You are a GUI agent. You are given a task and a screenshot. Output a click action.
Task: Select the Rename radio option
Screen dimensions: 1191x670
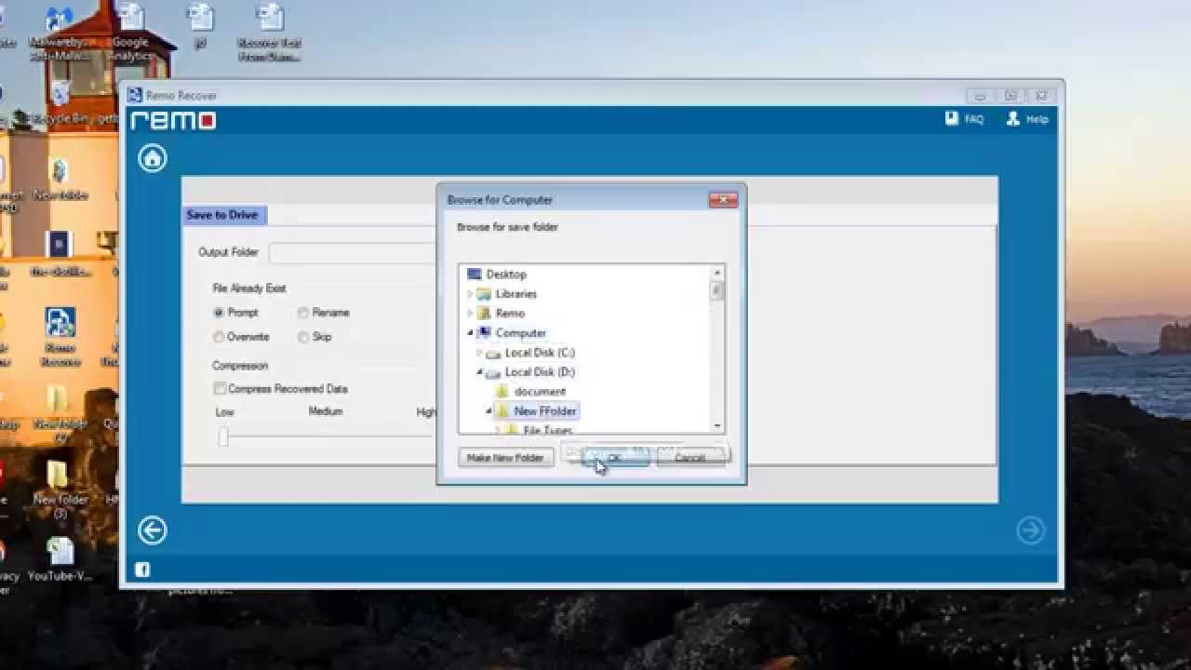[303, 313]
